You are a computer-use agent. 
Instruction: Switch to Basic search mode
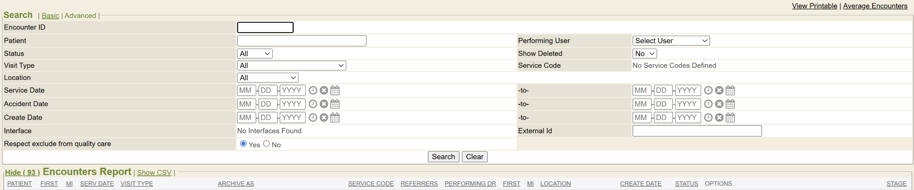50,16
